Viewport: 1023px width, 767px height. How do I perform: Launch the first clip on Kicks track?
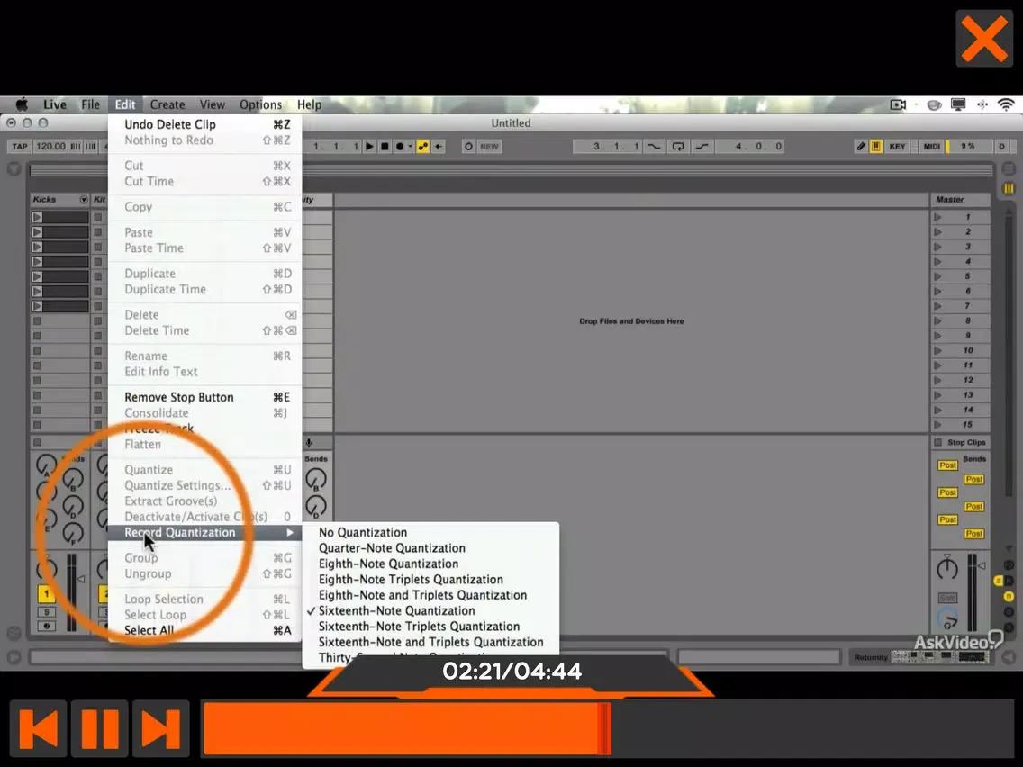37,217
